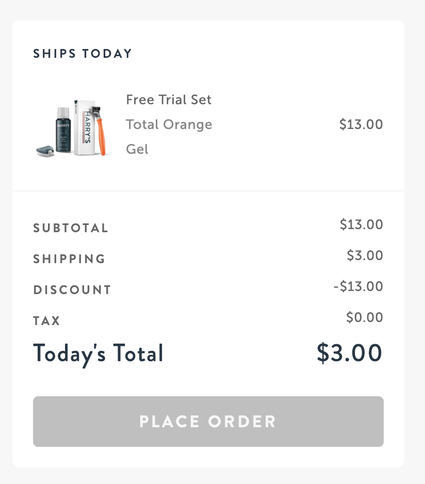Click the Free Trial Set product image
The width and height of the screenshot is (425, 484).
(73, 125)
